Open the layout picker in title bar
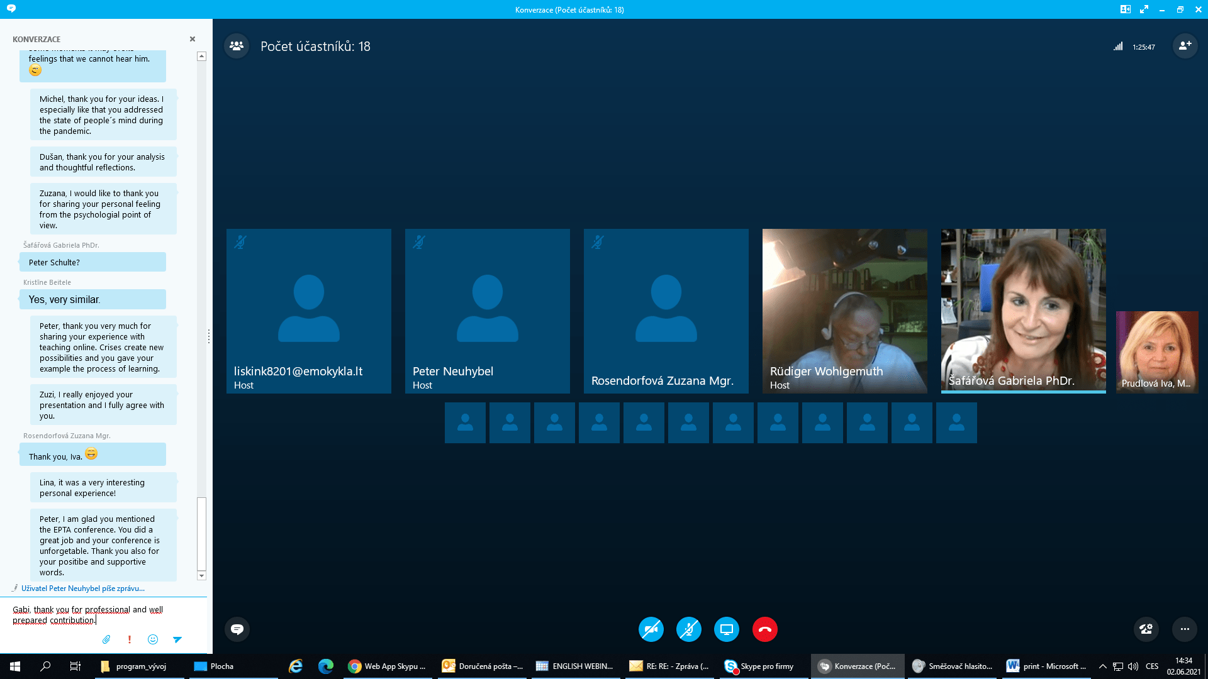The height and width of the screenshot is (679, 1208). point(1126,9)
